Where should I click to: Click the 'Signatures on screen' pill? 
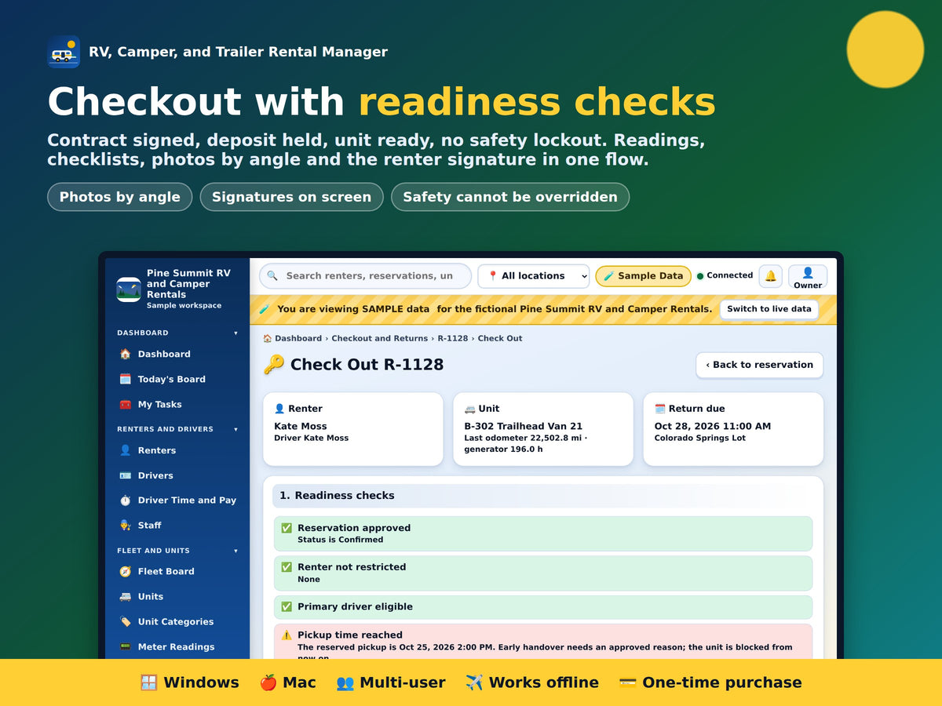click(x=291, y=197)
